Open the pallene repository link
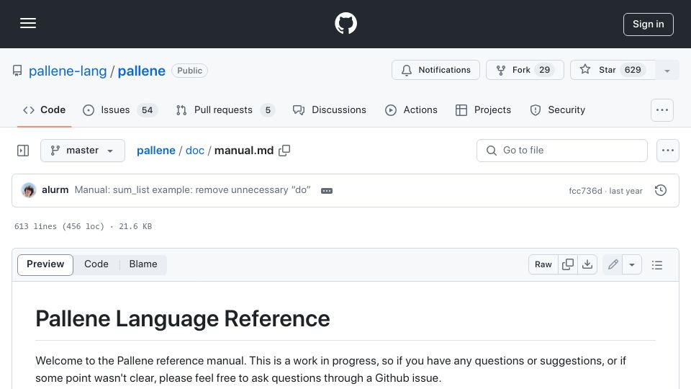This screenshot has width=691, height=389. (142, 71)
